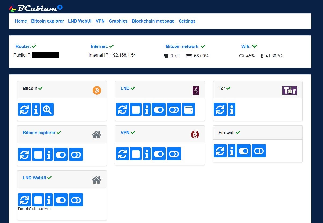Image resolution: width=323 pixels, height=223 pixels.
Task: Restart VPN with its refresh icon
Action: point(122,154)
